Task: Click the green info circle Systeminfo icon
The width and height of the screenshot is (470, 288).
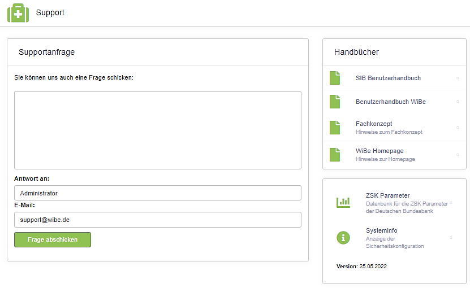Action: tap(343, 238)
